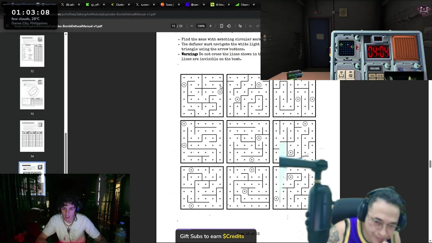Select the draw annotation tool

[240, 26]
